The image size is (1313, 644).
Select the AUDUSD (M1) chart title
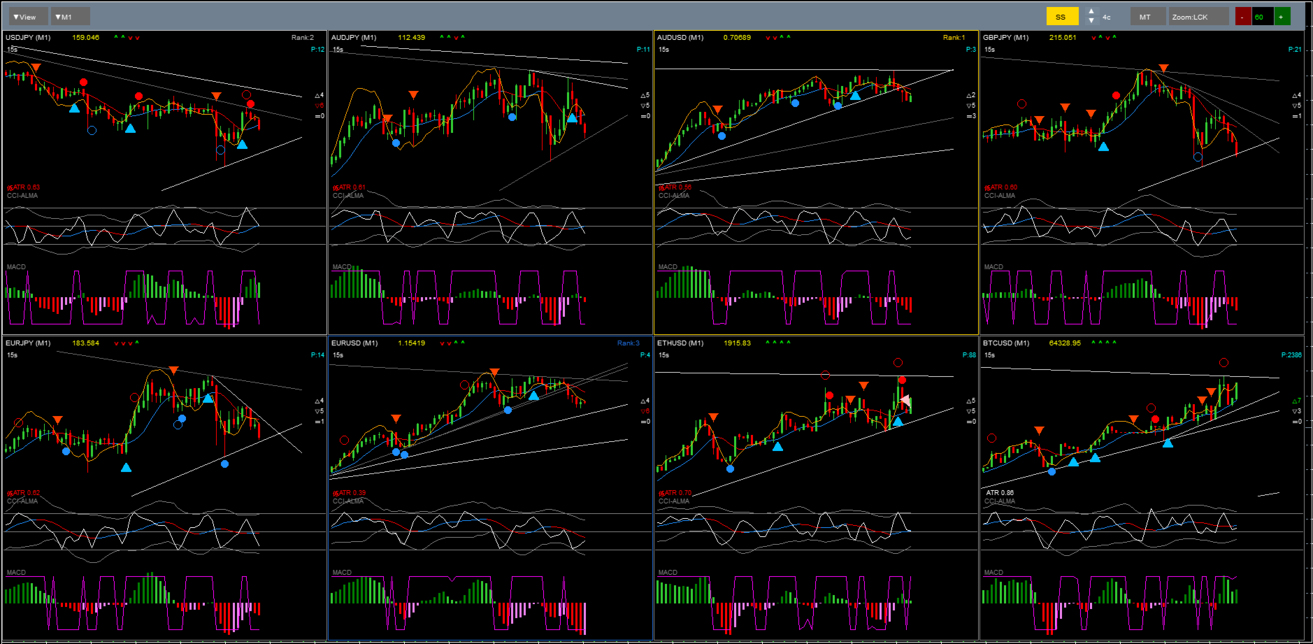[x=680, y=38]
